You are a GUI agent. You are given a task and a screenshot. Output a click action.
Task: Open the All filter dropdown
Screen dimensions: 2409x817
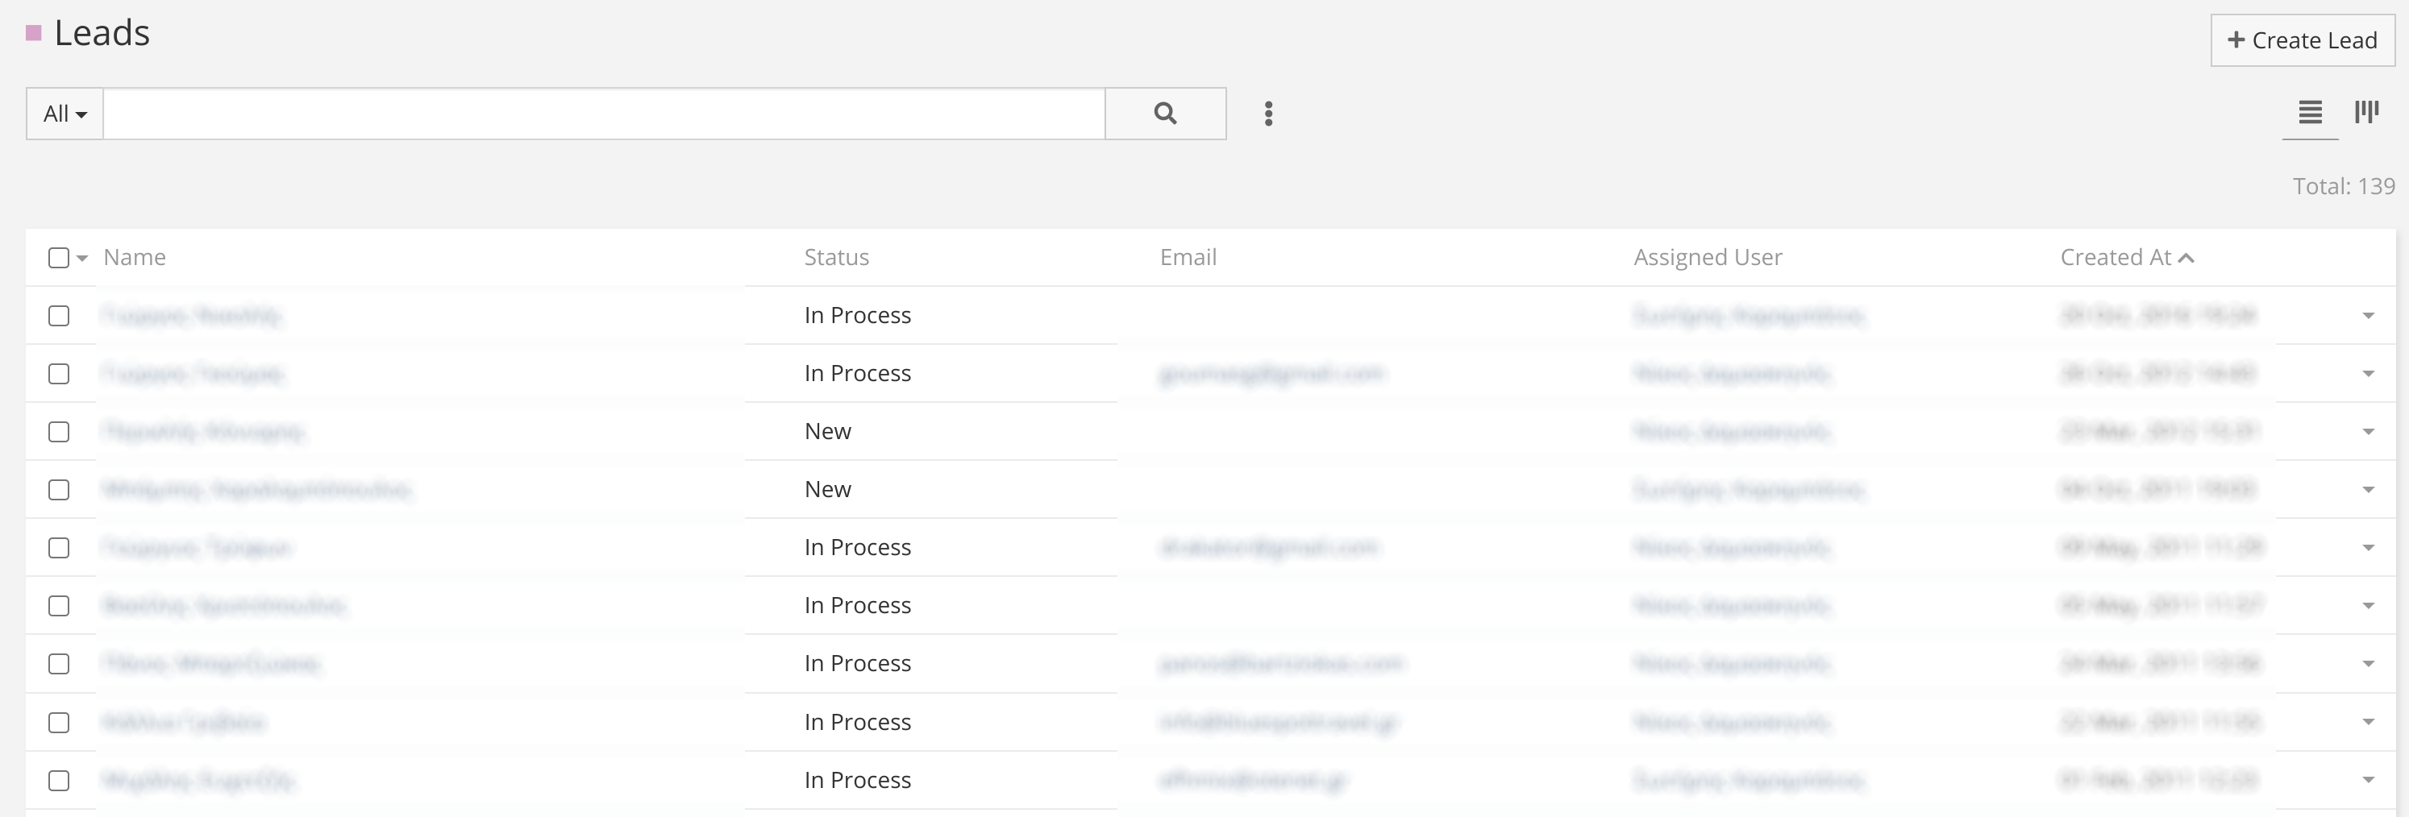point(64,114)
